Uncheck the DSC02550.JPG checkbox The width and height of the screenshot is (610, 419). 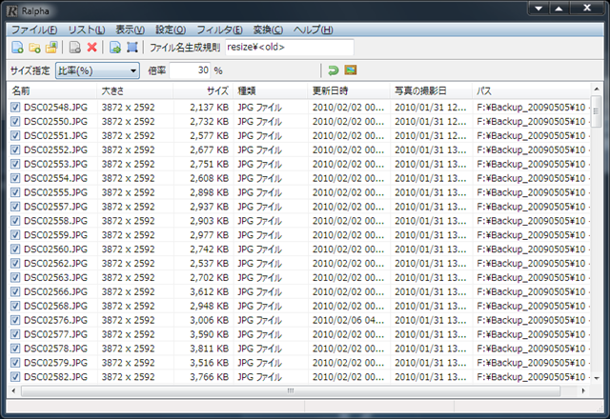[x=15, y=121]
